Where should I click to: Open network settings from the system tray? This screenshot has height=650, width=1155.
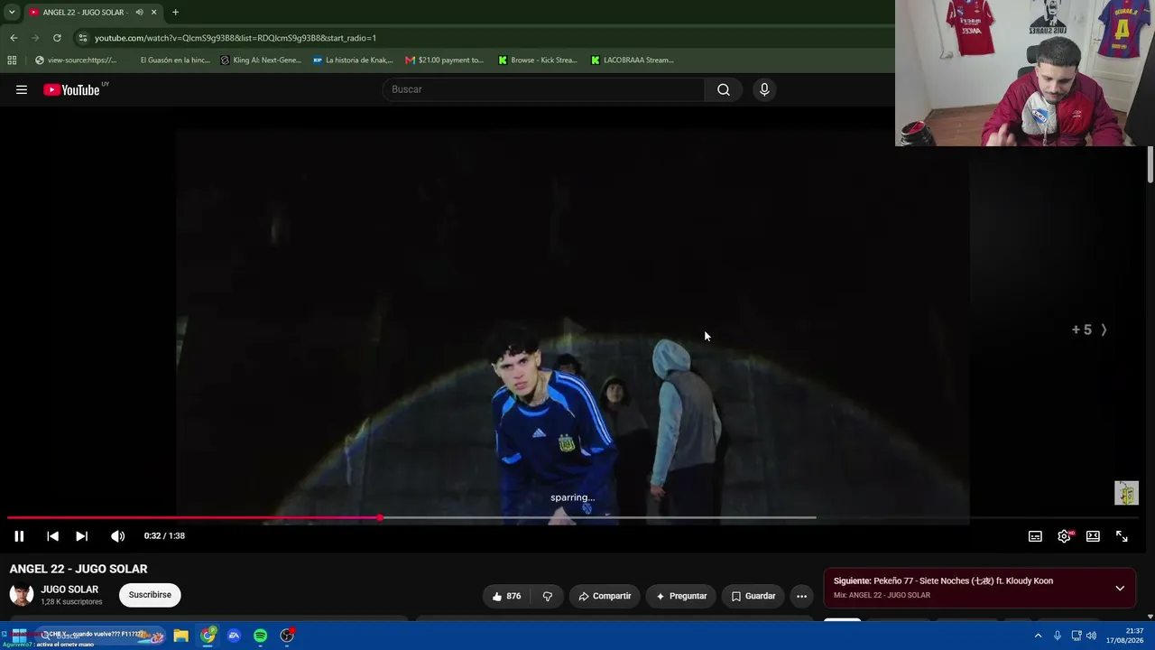(x=1076, y=636)
